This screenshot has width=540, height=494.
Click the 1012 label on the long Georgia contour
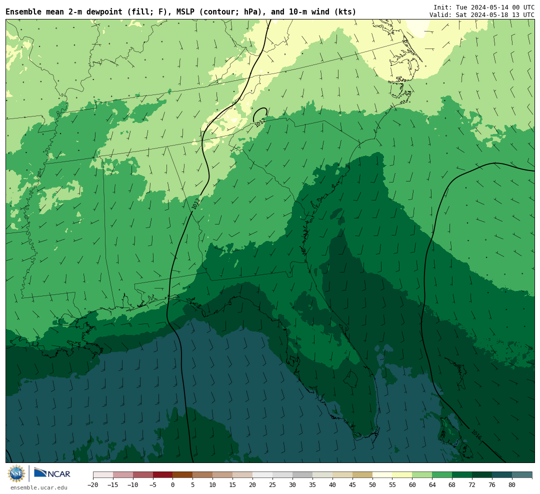point(196,203)
